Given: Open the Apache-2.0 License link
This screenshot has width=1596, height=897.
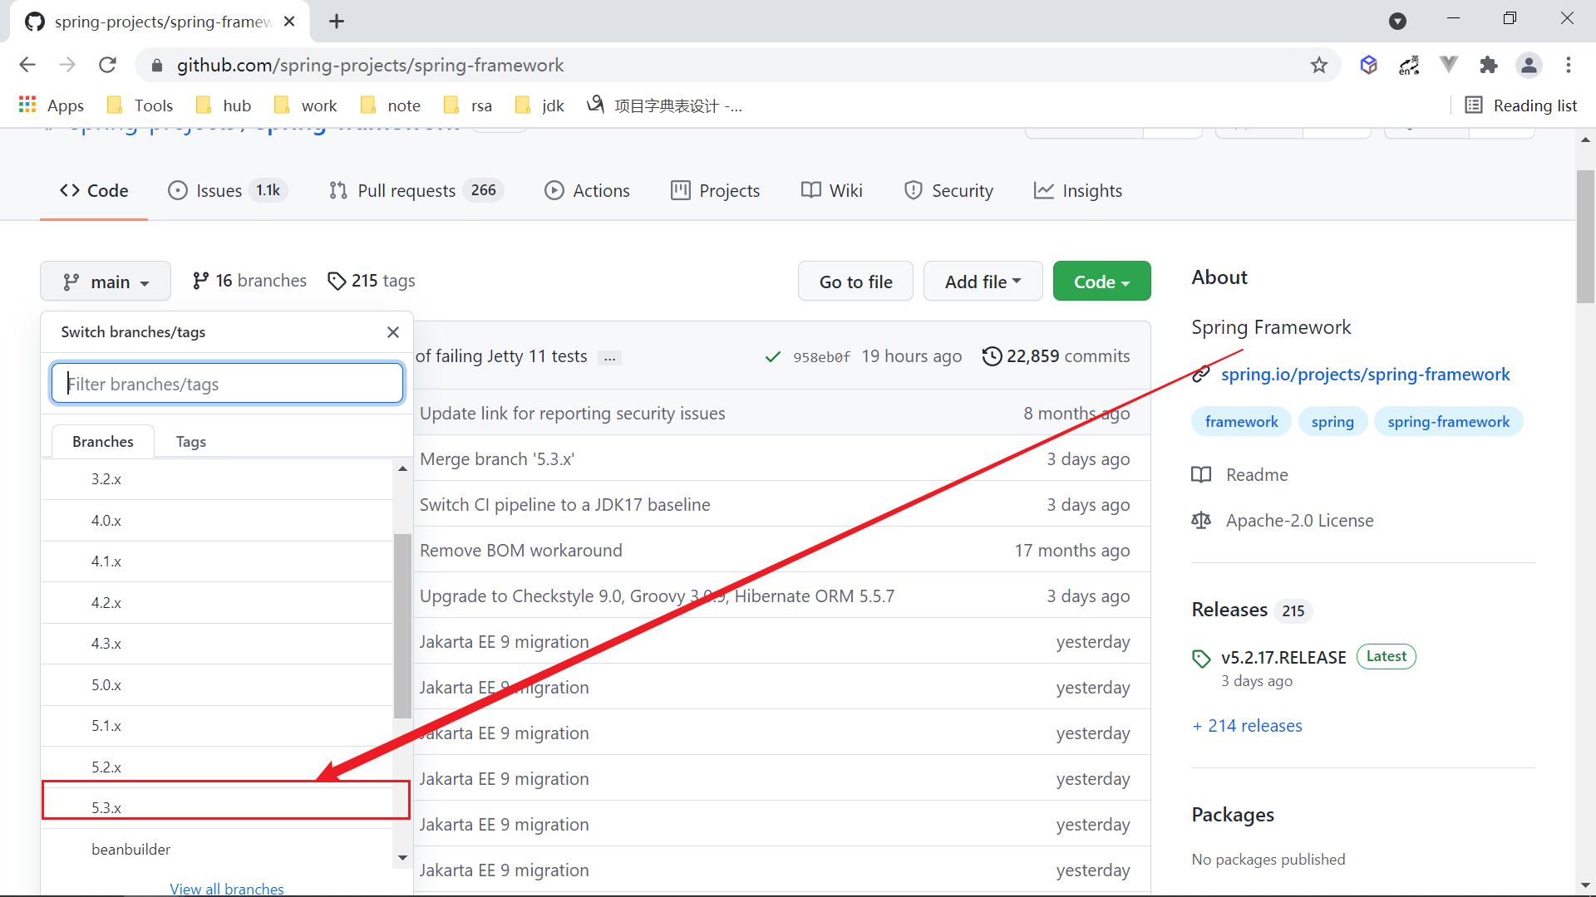Looking at the screenshot, I should [1283, 520].
